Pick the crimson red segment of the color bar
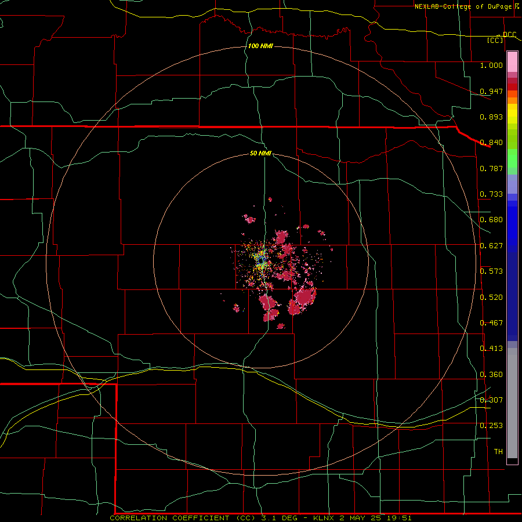 click(512, 81)
